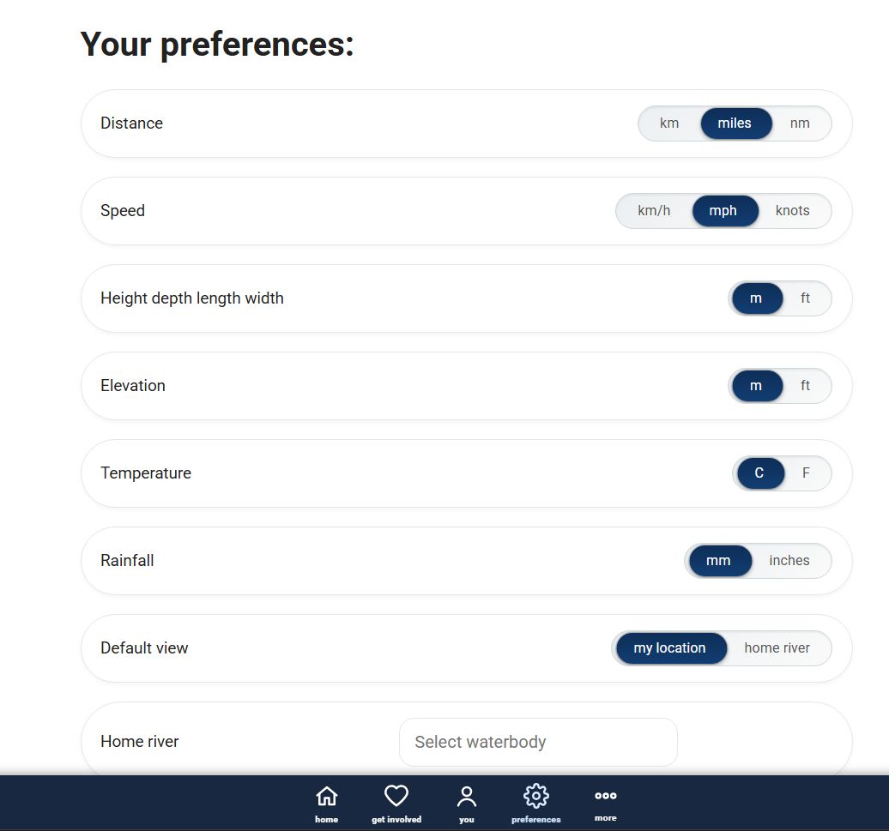Select mm for rainfall
Image resolution: width=889 pixels, height=831 pixels.
pos(718,561)
